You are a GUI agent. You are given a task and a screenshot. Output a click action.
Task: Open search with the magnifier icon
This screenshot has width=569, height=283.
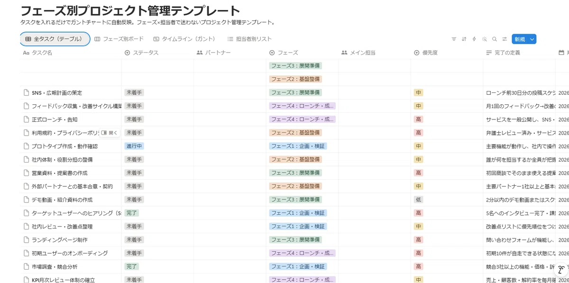click(495, 39)
